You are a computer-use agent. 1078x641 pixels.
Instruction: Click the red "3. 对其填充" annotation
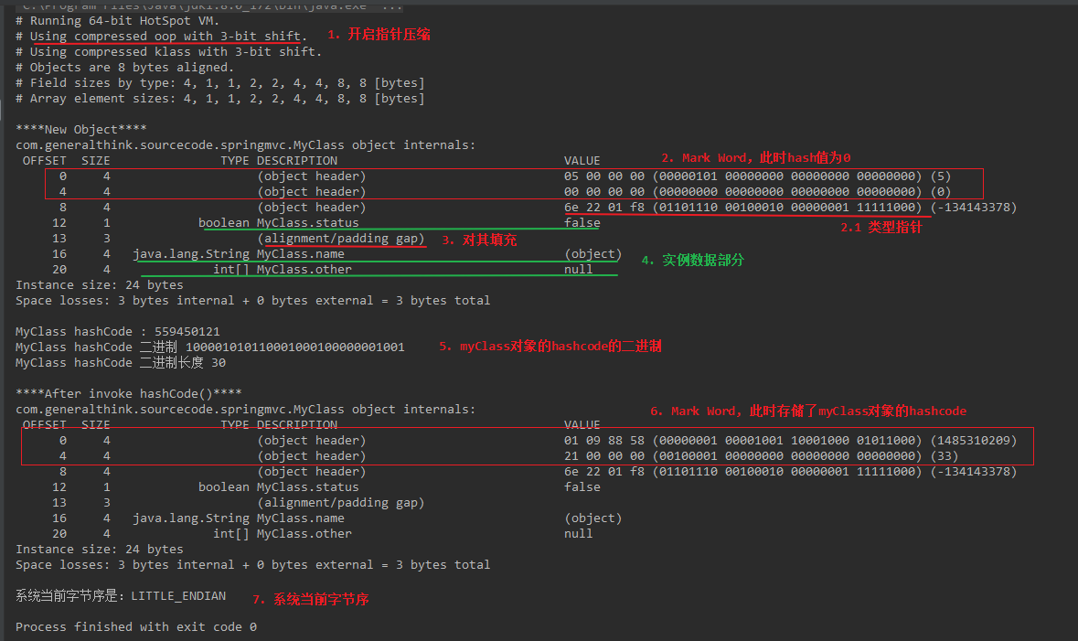(x=479, y=240)
